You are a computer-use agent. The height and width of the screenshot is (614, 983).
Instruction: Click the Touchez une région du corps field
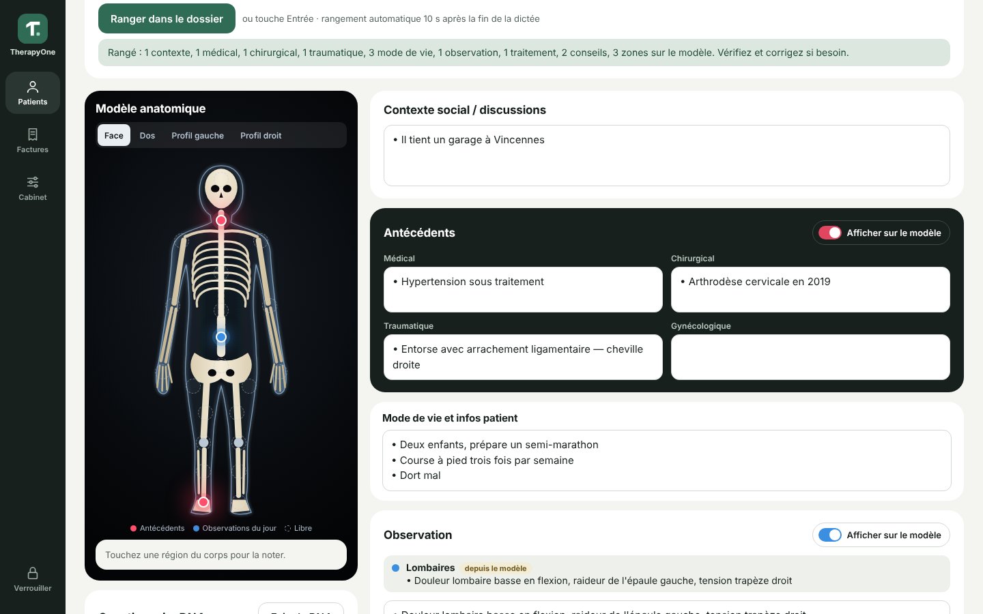pos(221,555)
